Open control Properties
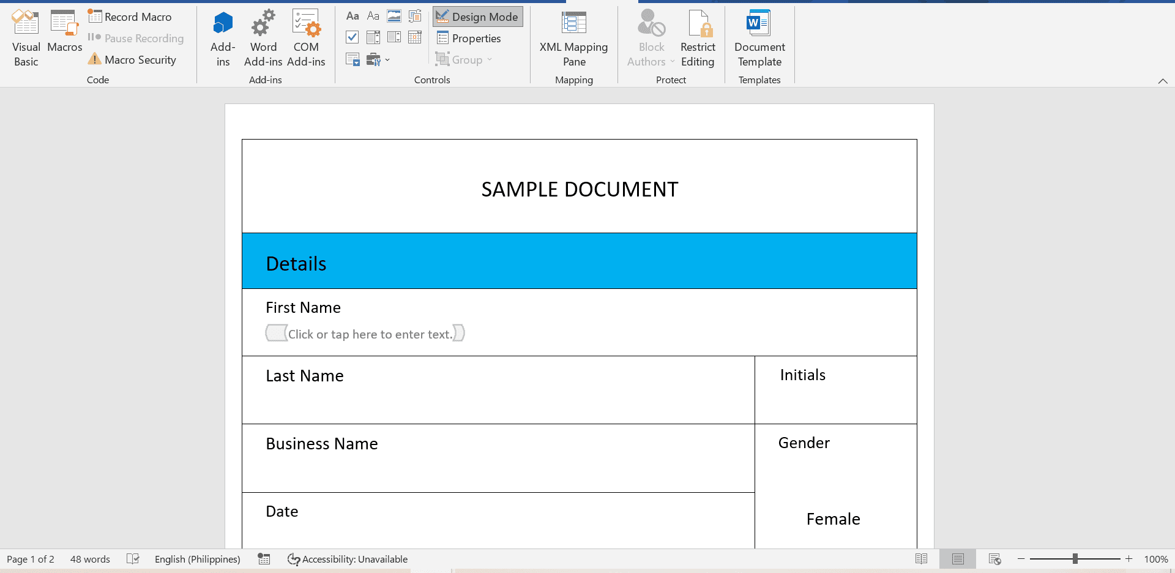 tap(469, 38)
